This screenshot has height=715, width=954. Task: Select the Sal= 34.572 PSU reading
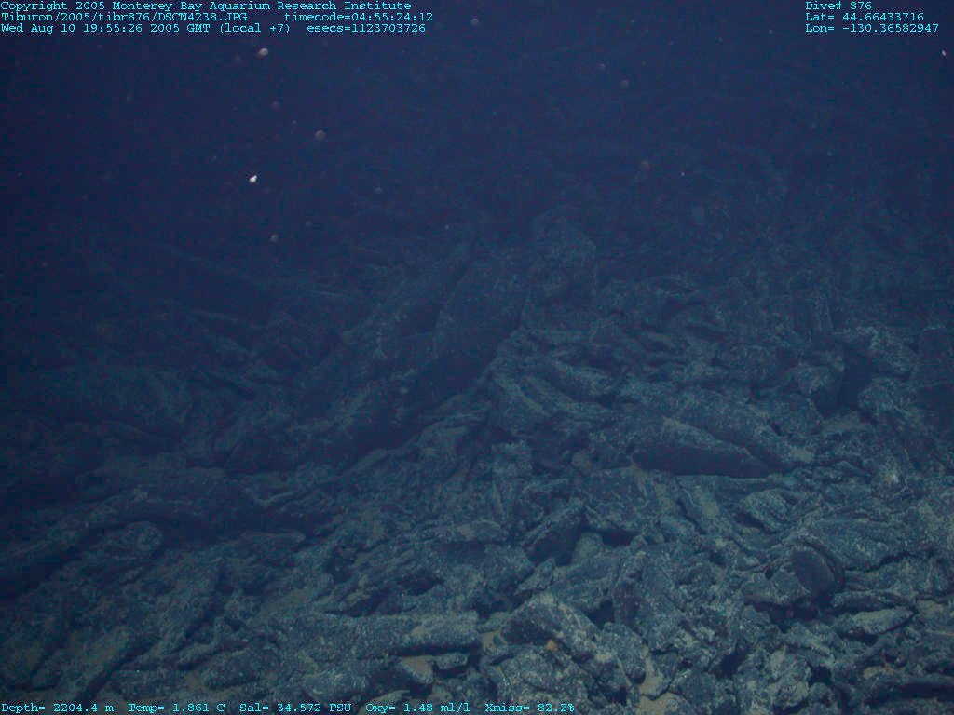coord(295,708)
